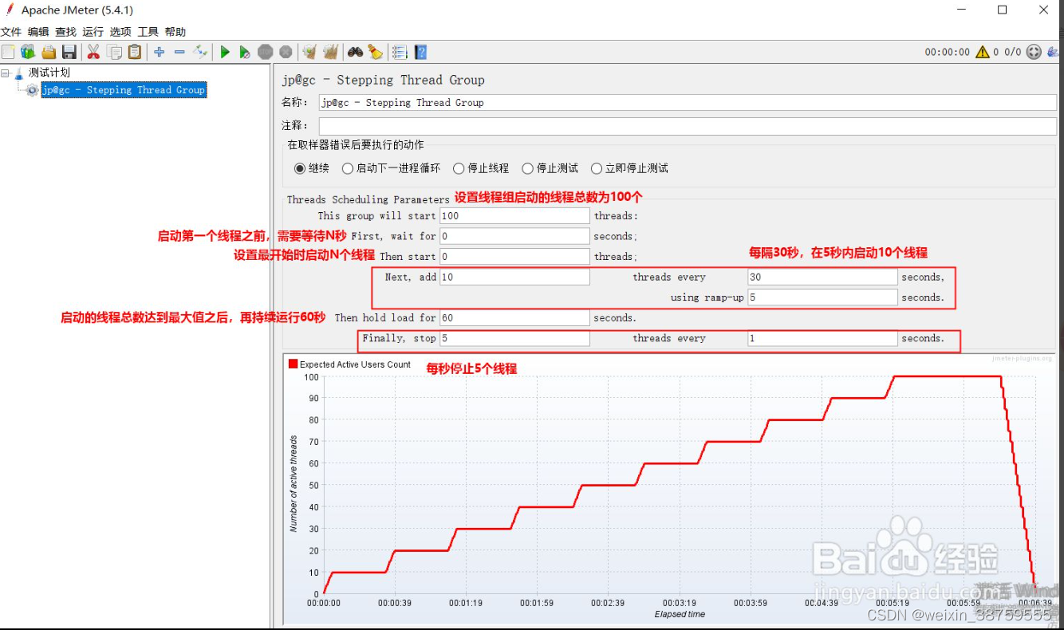Click the 'Threads Scheduling Parameters' label
The height and width of the screenshot is (630, 1064).
click(x=368, y=199)
